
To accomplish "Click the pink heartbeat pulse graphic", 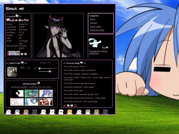I will 18,20.
